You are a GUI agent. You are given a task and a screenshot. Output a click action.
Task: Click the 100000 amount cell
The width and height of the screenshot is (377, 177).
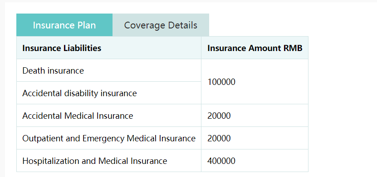click(x=255, y=82)
